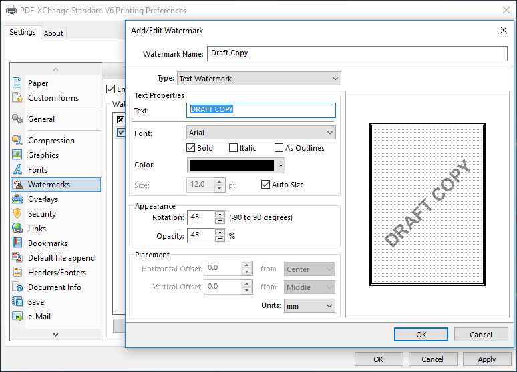Toggle the blue checked watermark list checkbox
The width and height of the screenshot is (517, 372).
121,133
